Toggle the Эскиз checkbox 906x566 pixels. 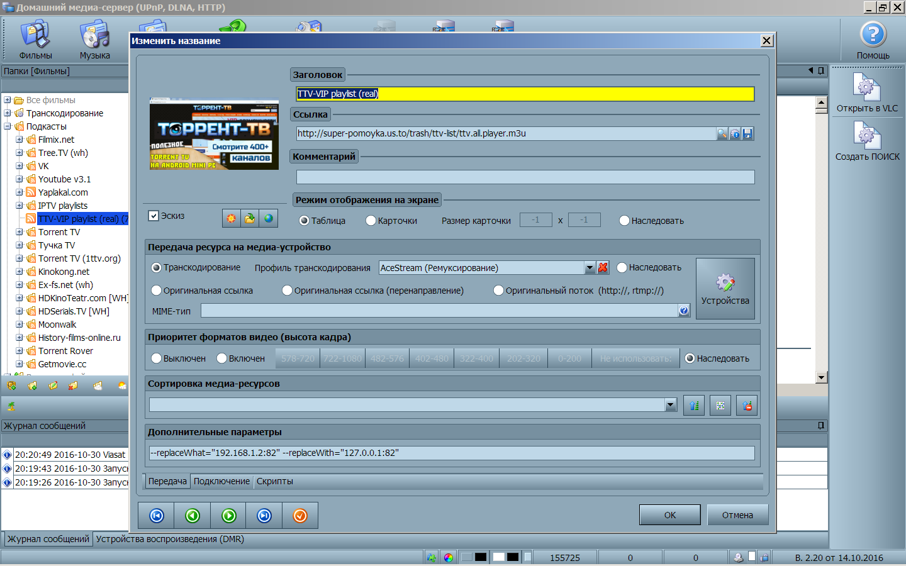click(x=154, y=216)
